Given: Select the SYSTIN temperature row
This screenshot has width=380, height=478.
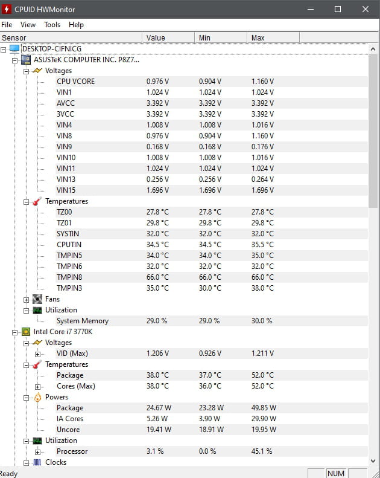Looking at the screenshot, I should (x=212, y=233).
